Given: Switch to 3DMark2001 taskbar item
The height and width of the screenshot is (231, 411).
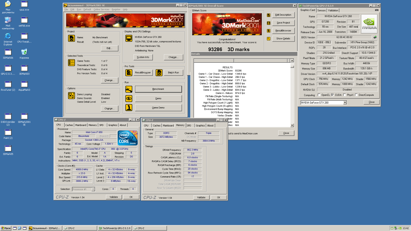Looking at the screenshot, I should pyautogui.click(x=45, y=228).
